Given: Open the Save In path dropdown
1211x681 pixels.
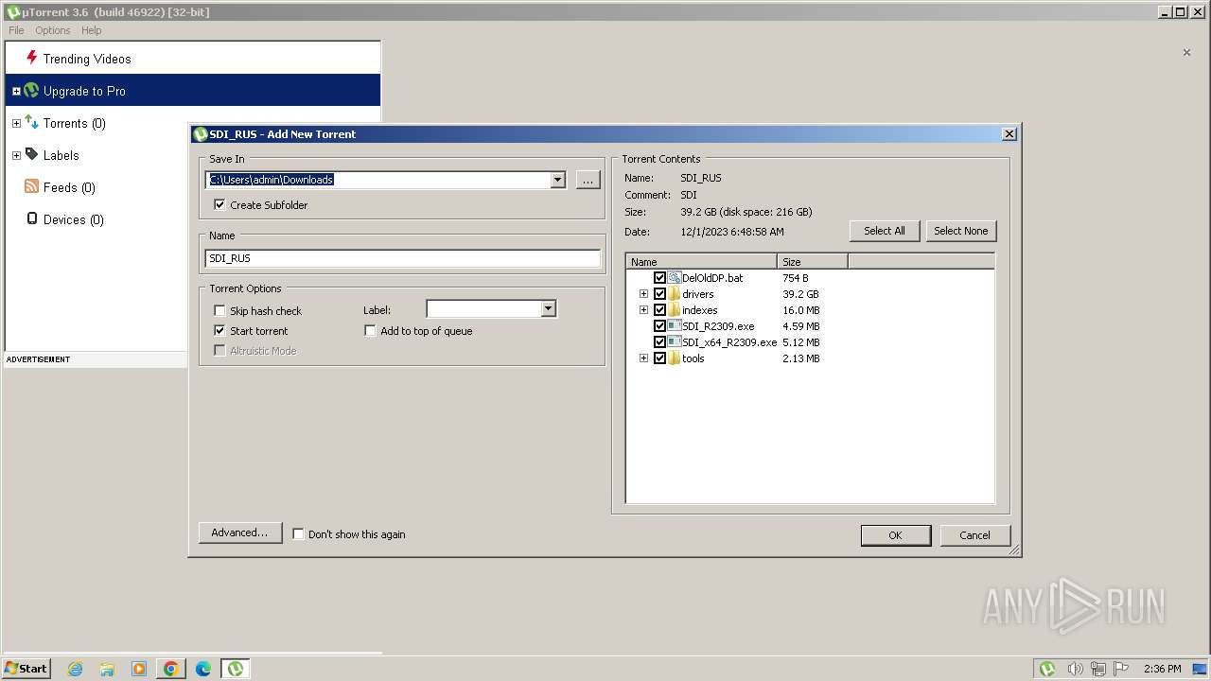Looking at the screenshot, I should point(557,180).
